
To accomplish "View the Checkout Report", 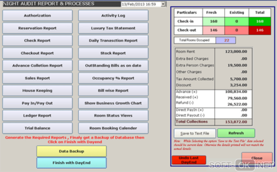I will pos(37,53).
